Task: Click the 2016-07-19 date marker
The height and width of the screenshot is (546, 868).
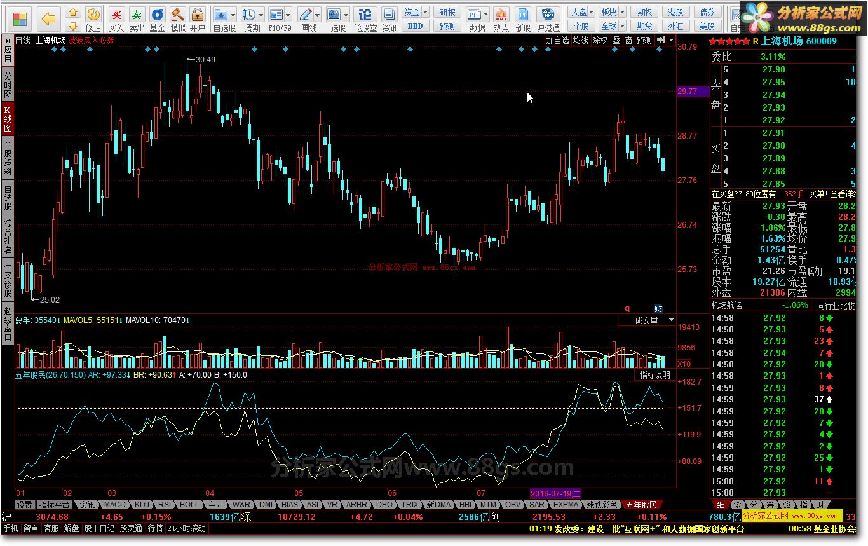Action: coord(555,493)
